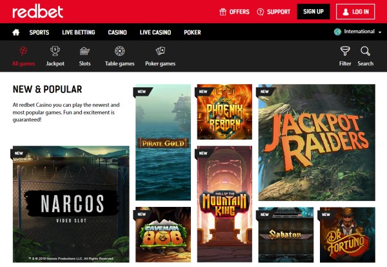Open the Narcos video slot game
The width and height of the screenshot is (387, 267).
pyautogui.click(x=71, y=204)
